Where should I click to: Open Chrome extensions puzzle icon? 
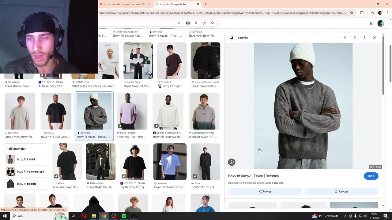click(x=362, y=13)
